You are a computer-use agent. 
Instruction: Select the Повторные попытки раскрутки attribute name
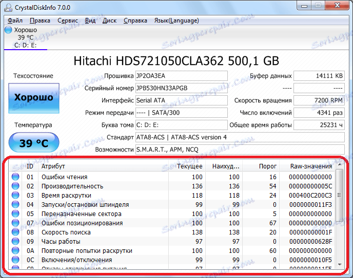pyautogui.click(x=87, y=250)
